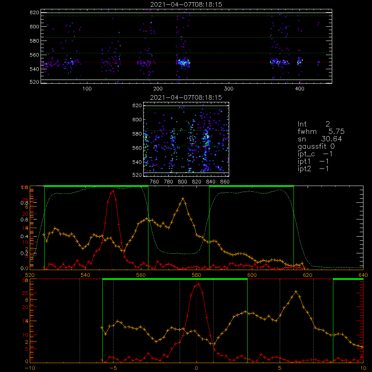
Task: Click the green bar atop right window in profile plot
Action: point(251,186)
